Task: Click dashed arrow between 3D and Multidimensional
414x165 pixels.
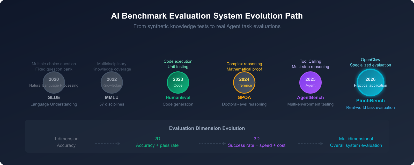Action: pyautogui.click(x=310, y=144)
